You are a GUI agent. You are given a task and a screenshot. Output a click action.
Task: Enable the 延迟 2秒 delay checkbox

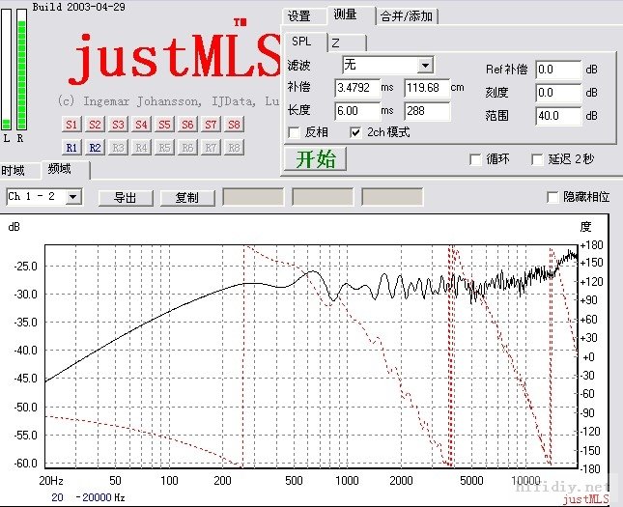click(537, 159)
